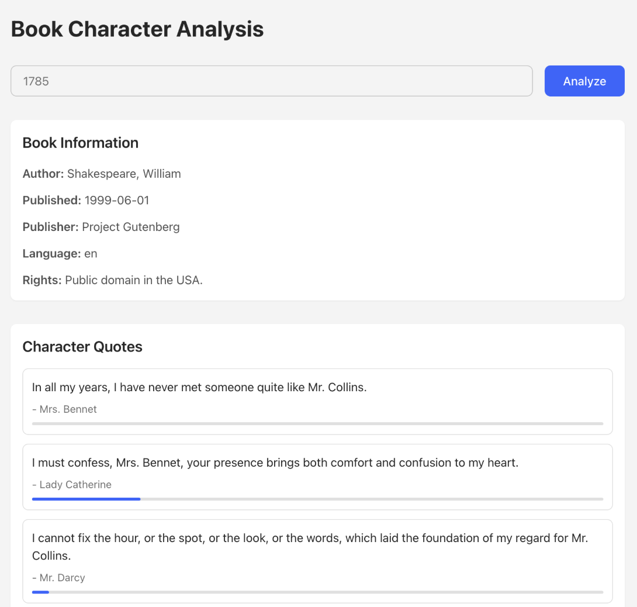Click the Published date 1999-06-01
637x607 pixels.
[117, 200]
